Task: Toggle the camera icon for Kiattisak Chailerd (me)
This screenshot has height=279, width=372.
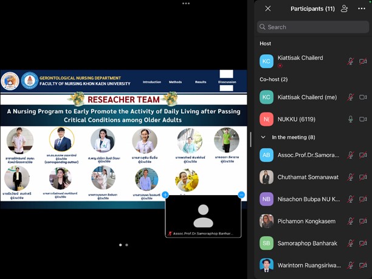Action: point(363,97)
